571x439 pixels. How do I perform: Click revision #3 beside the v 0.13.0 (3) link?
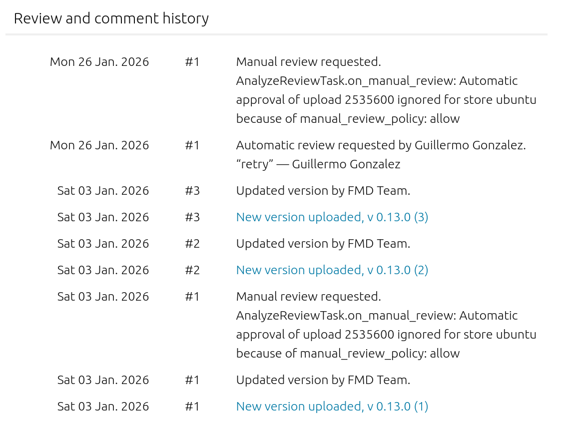192,217
